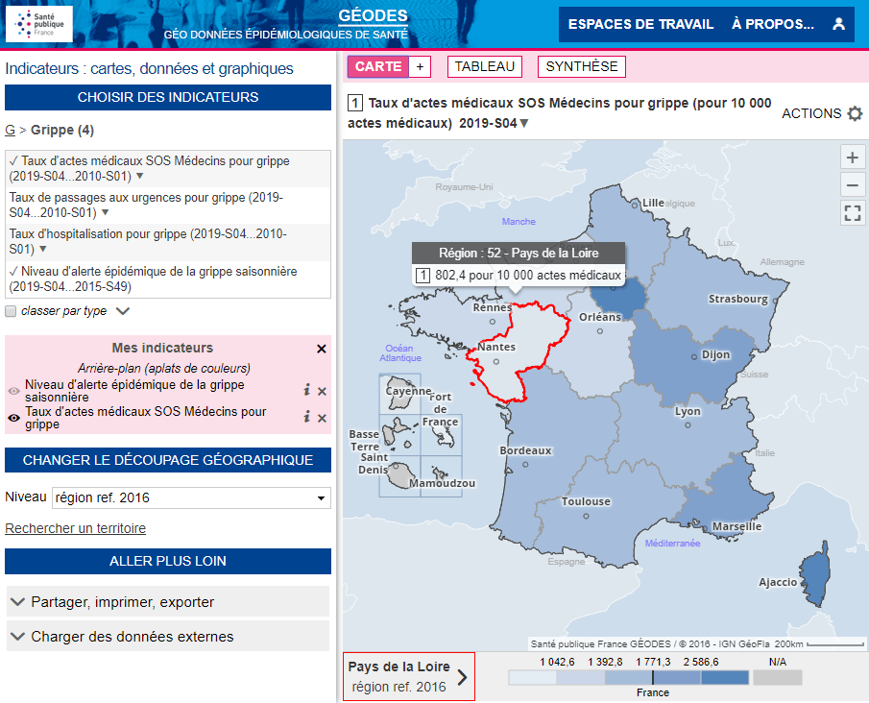Show info for Niveau d'alerte épidémique indicator

306,390
